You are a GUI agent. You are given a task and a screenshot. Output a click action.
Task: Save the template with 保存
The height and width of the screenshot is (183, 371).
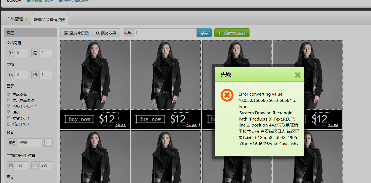click(x=204, y=33)
